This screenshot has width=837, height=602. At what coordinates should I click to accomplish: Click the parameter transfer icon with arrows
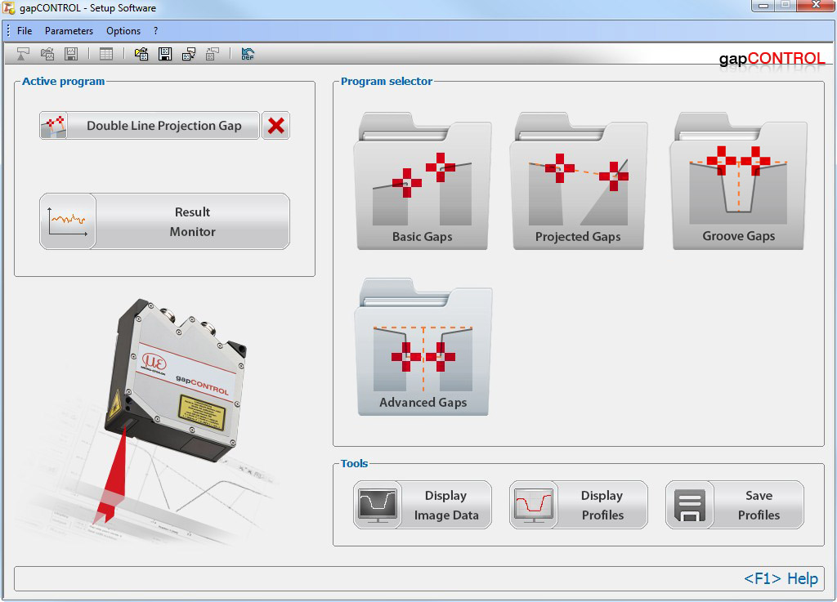point(189,54)
